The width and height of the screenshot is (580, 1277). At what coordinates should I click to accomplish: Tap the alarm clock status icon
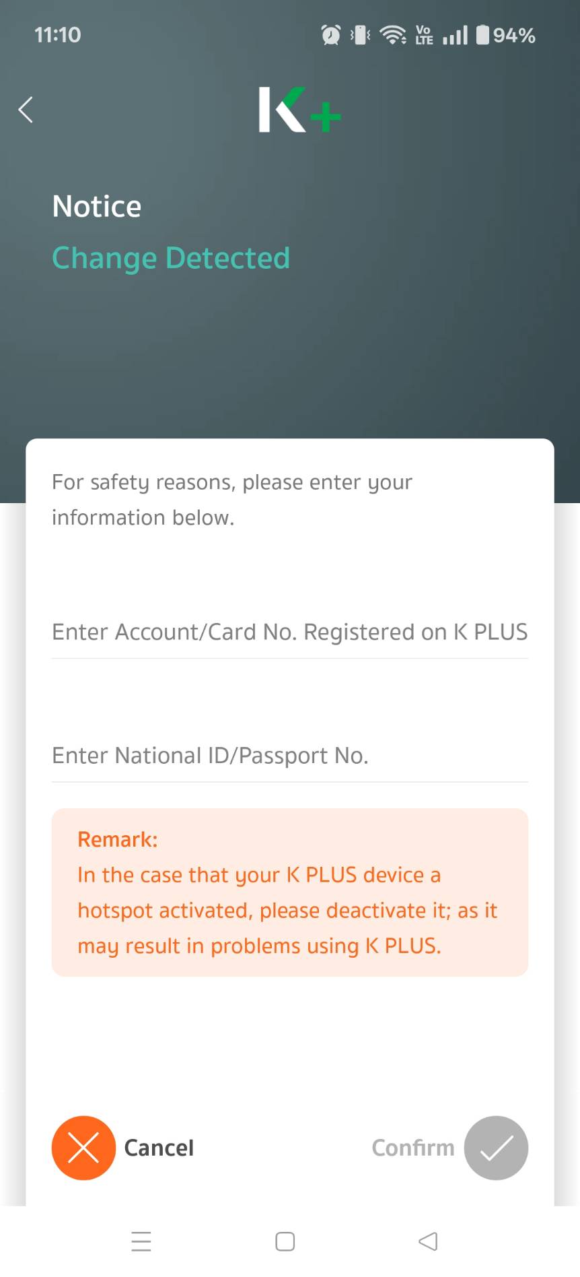click(x=330, y=35)
